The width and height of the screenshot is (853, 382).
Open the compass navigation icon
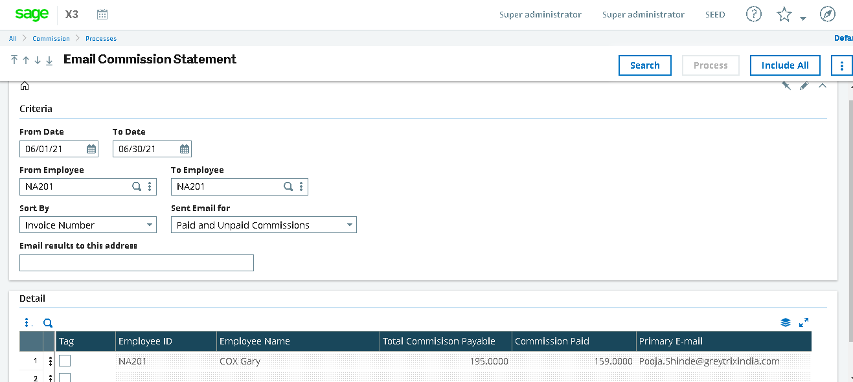tap(827, 14)
